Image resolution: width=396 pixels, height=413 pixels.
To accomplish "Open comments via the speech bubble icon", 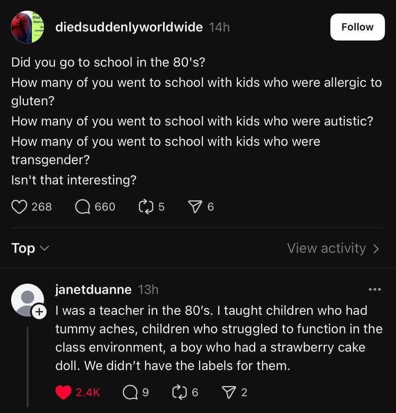I will pyautogui.click(x=83, y=206).
